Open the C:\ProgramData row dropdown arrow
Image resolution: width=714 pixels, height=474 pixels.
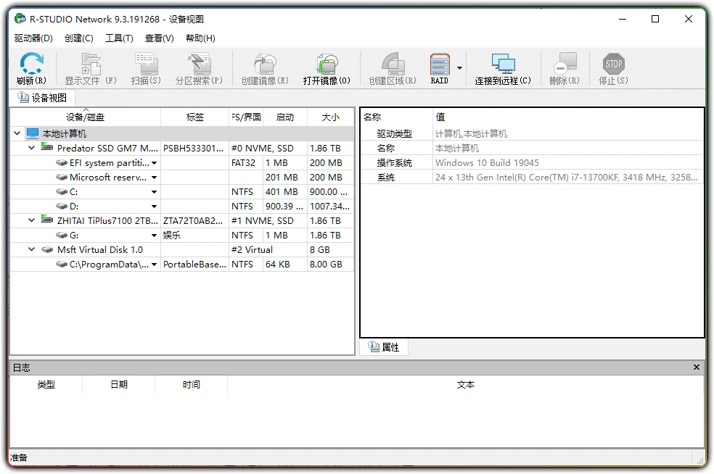coord(155,265)
